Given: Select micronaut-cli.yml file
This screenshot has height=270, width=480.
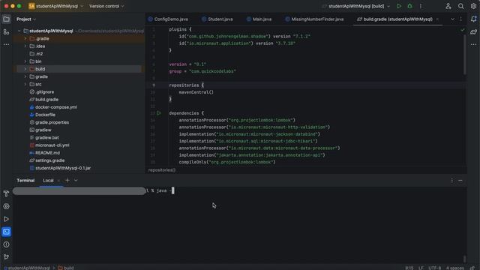Looking at the screenshot, I should click(52, 145).
